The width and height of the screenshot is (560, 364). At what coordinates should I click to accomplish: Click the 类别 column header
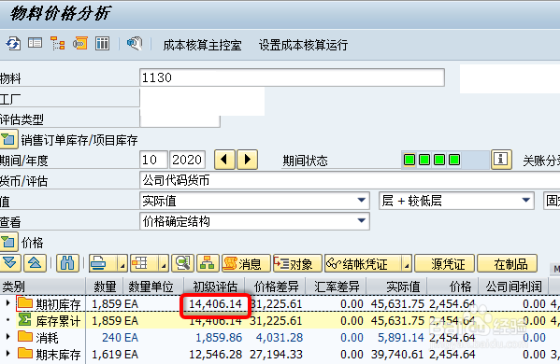tap(42, 287)
